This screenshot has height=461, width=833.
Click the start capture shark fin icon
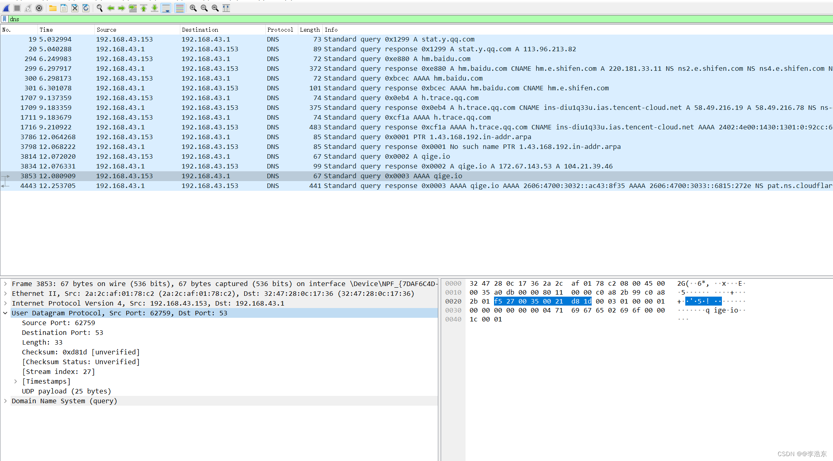click(6, 8)
